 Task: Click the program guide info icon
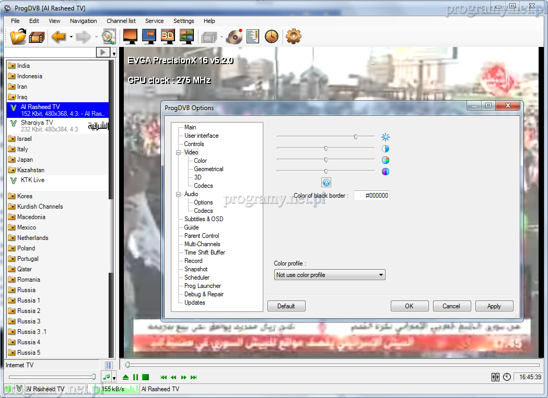[253, 37]
